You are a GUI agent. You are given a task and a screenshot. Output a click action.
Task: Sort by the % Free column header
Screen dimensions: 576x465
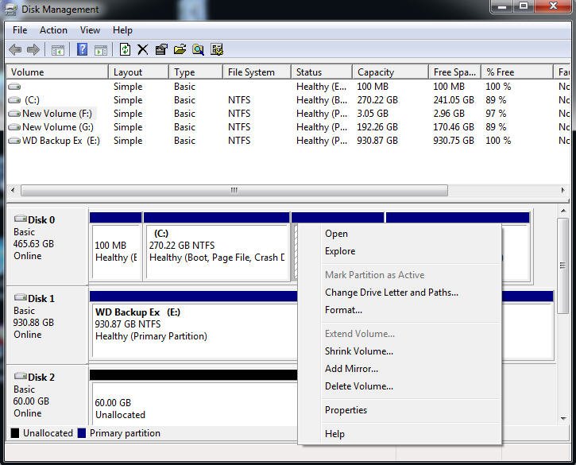[x=517, y=72]
